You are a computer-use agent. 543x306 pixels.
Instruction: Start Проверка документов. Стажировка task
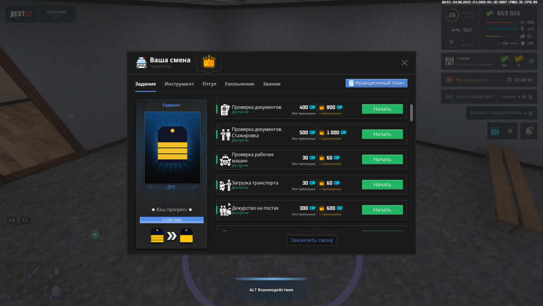(382, 134)
